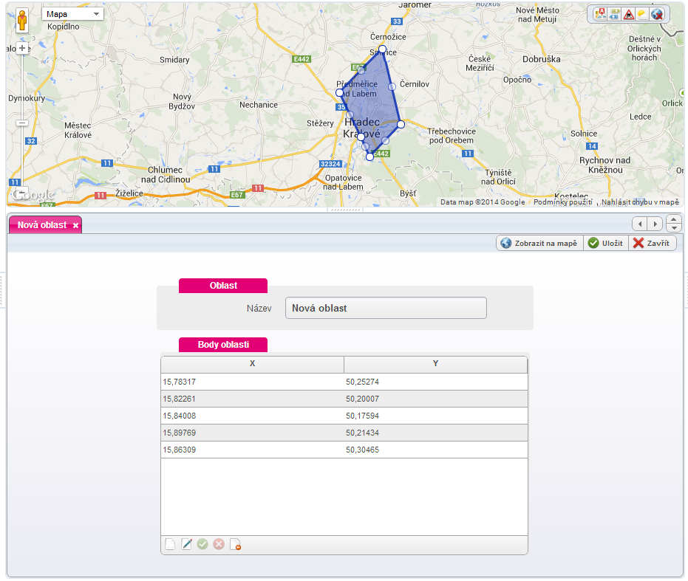Select the cell 50,21434

coord(436,433)
